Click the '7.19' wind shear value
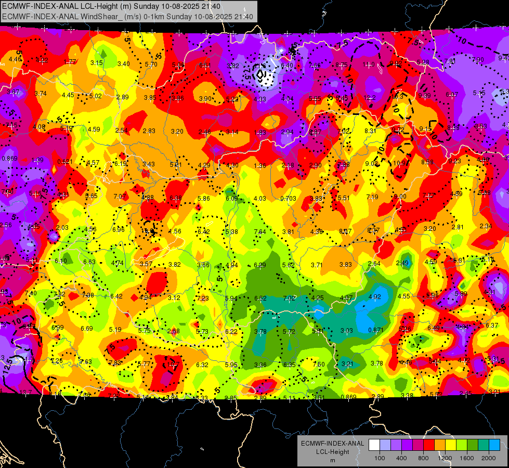The image size is (509, 468). click(x=372, y=197)
